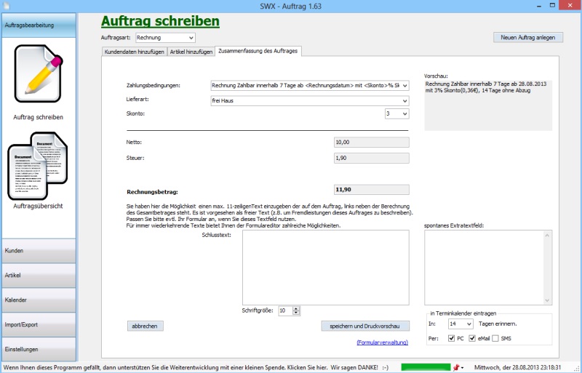Screen dimensions: 582x373
Task: Open the Lieferart dropdown
Action: pos(404,100)
